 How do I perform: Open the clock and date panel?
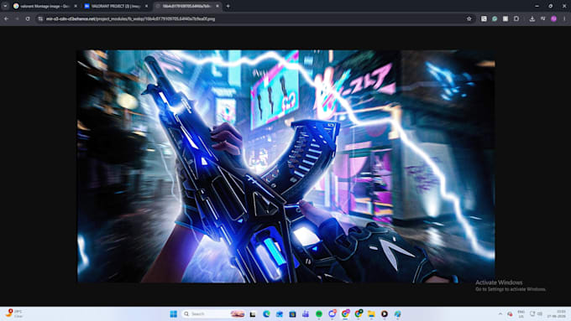pyautogui.click(x=556, y=314)
